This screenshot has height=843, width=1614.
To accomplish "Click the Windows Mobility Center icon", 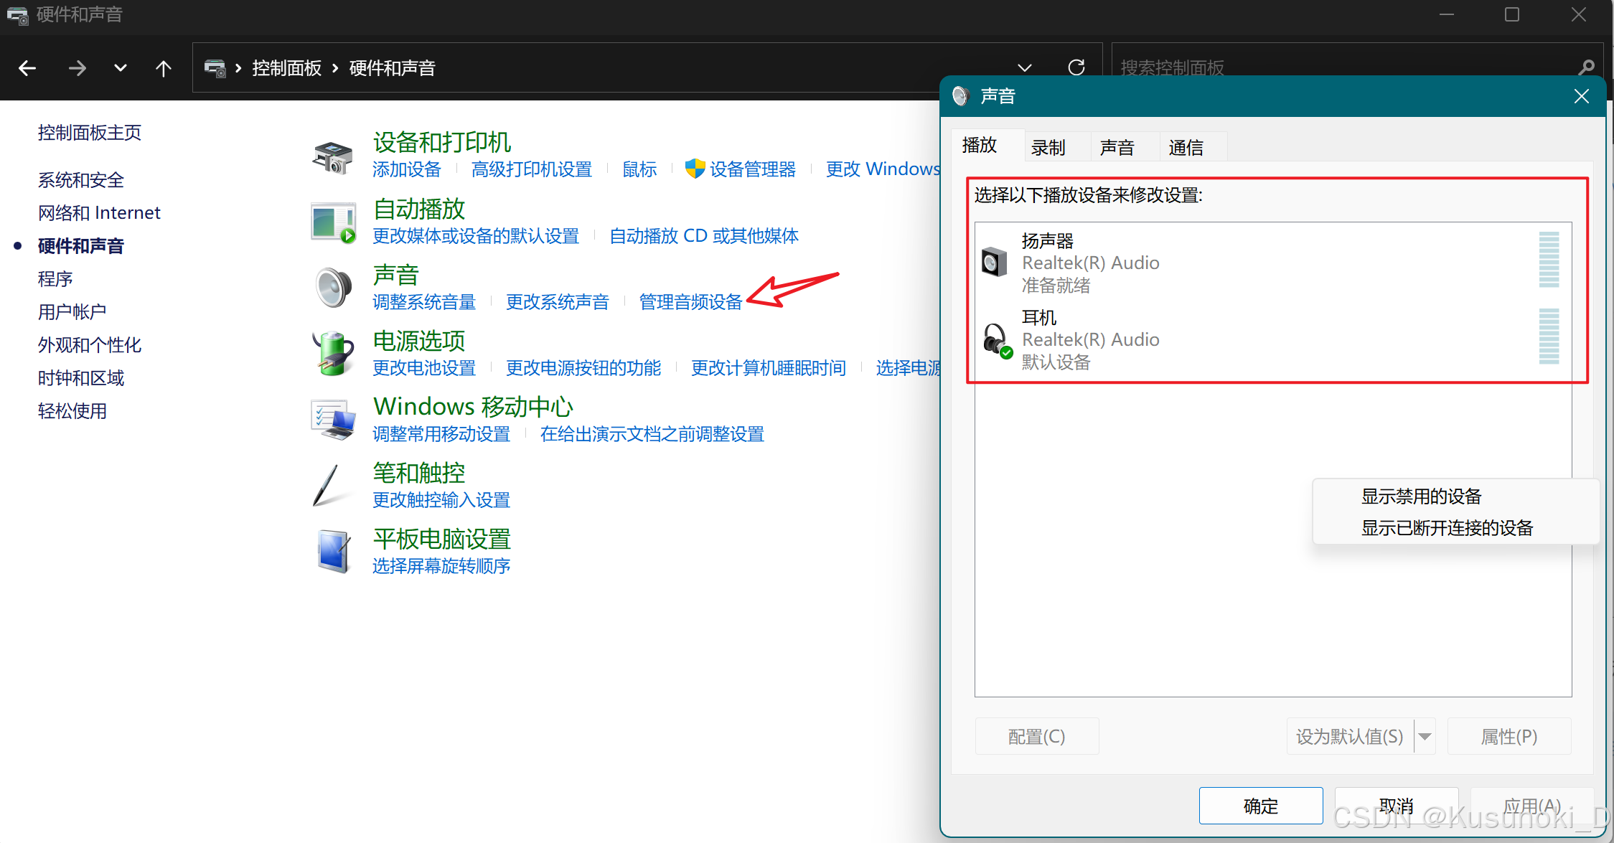I will [333, 420].
